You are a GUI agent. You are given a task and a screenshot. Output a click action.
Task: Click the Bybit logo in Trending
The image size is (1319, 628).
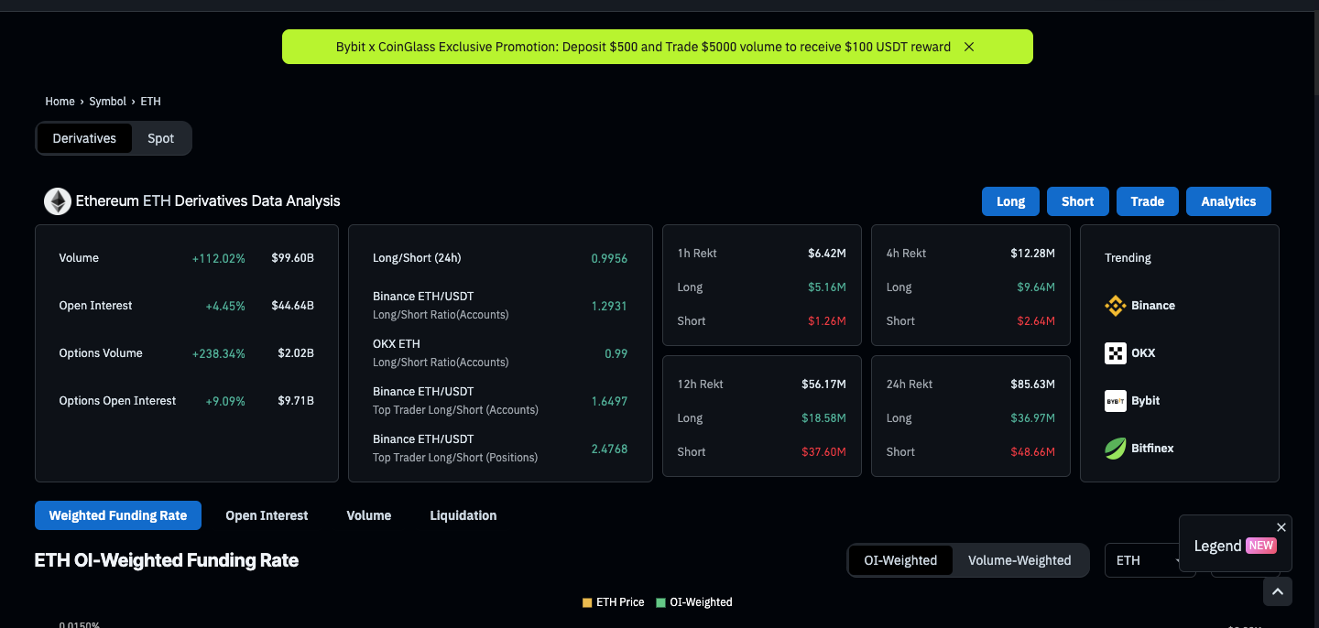(1115, 401)
